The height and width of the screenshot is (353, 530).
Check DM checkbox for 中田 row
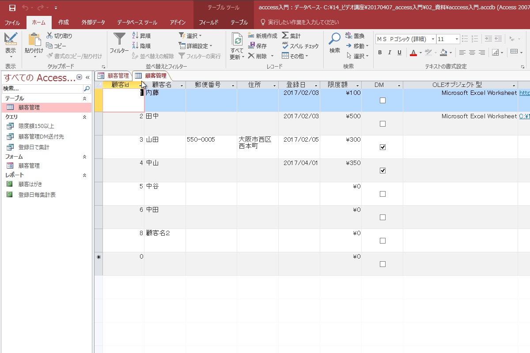382,218
